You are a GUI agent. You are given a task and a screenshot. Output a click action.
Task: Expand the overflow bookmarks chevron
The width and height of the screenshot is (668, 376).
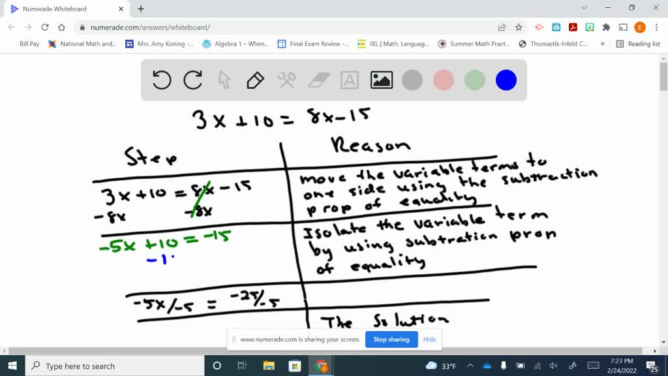(x=603, y=45)
